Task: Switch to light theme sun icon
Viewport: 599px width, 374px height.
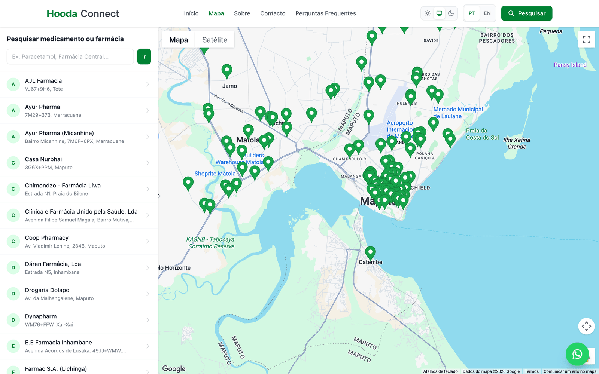Action: pyautogui.click(x=428, y=13)
